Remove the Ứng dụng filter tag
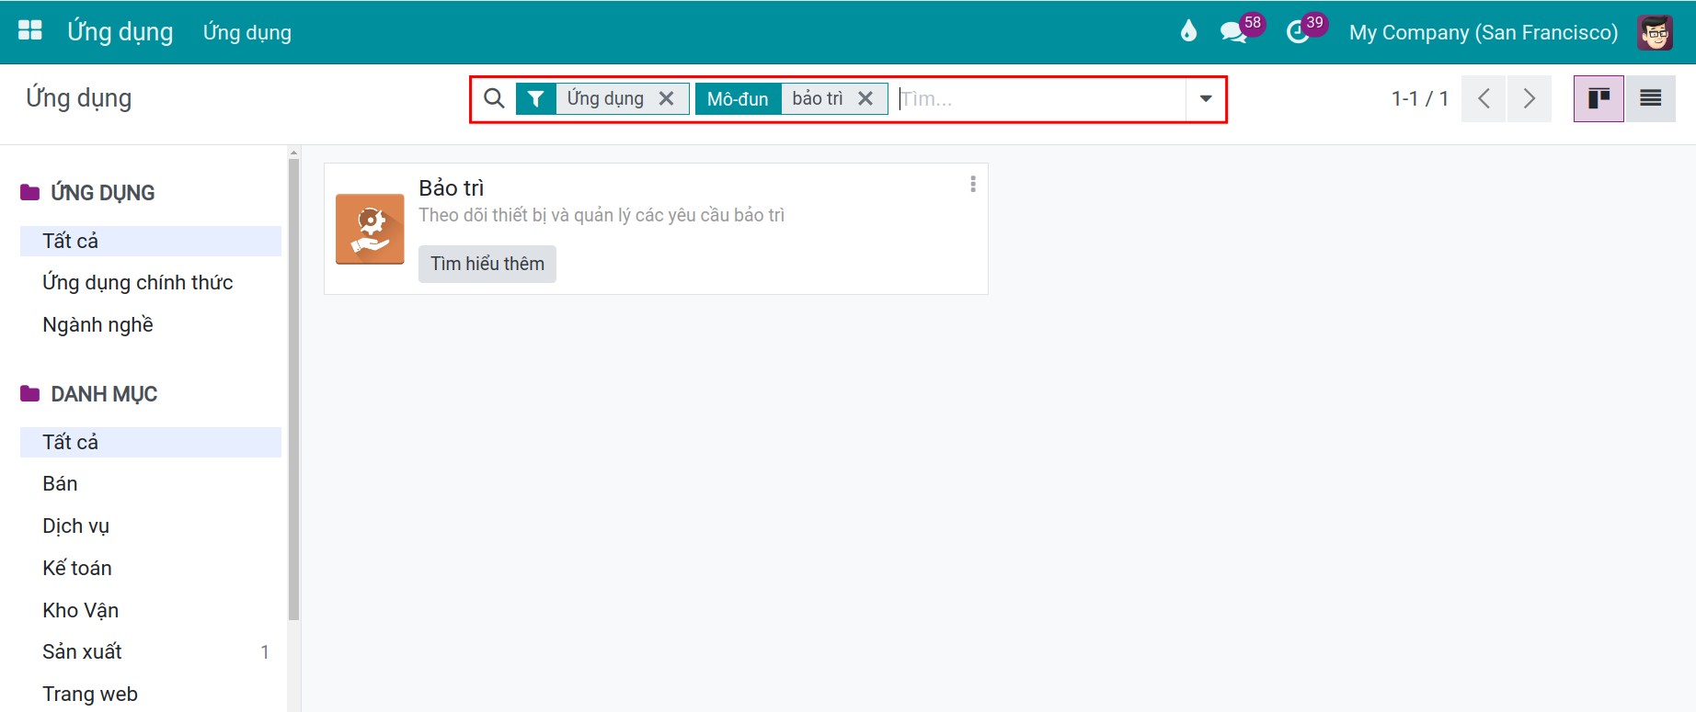The image size is (1696, 712). [x=667, y=98]
